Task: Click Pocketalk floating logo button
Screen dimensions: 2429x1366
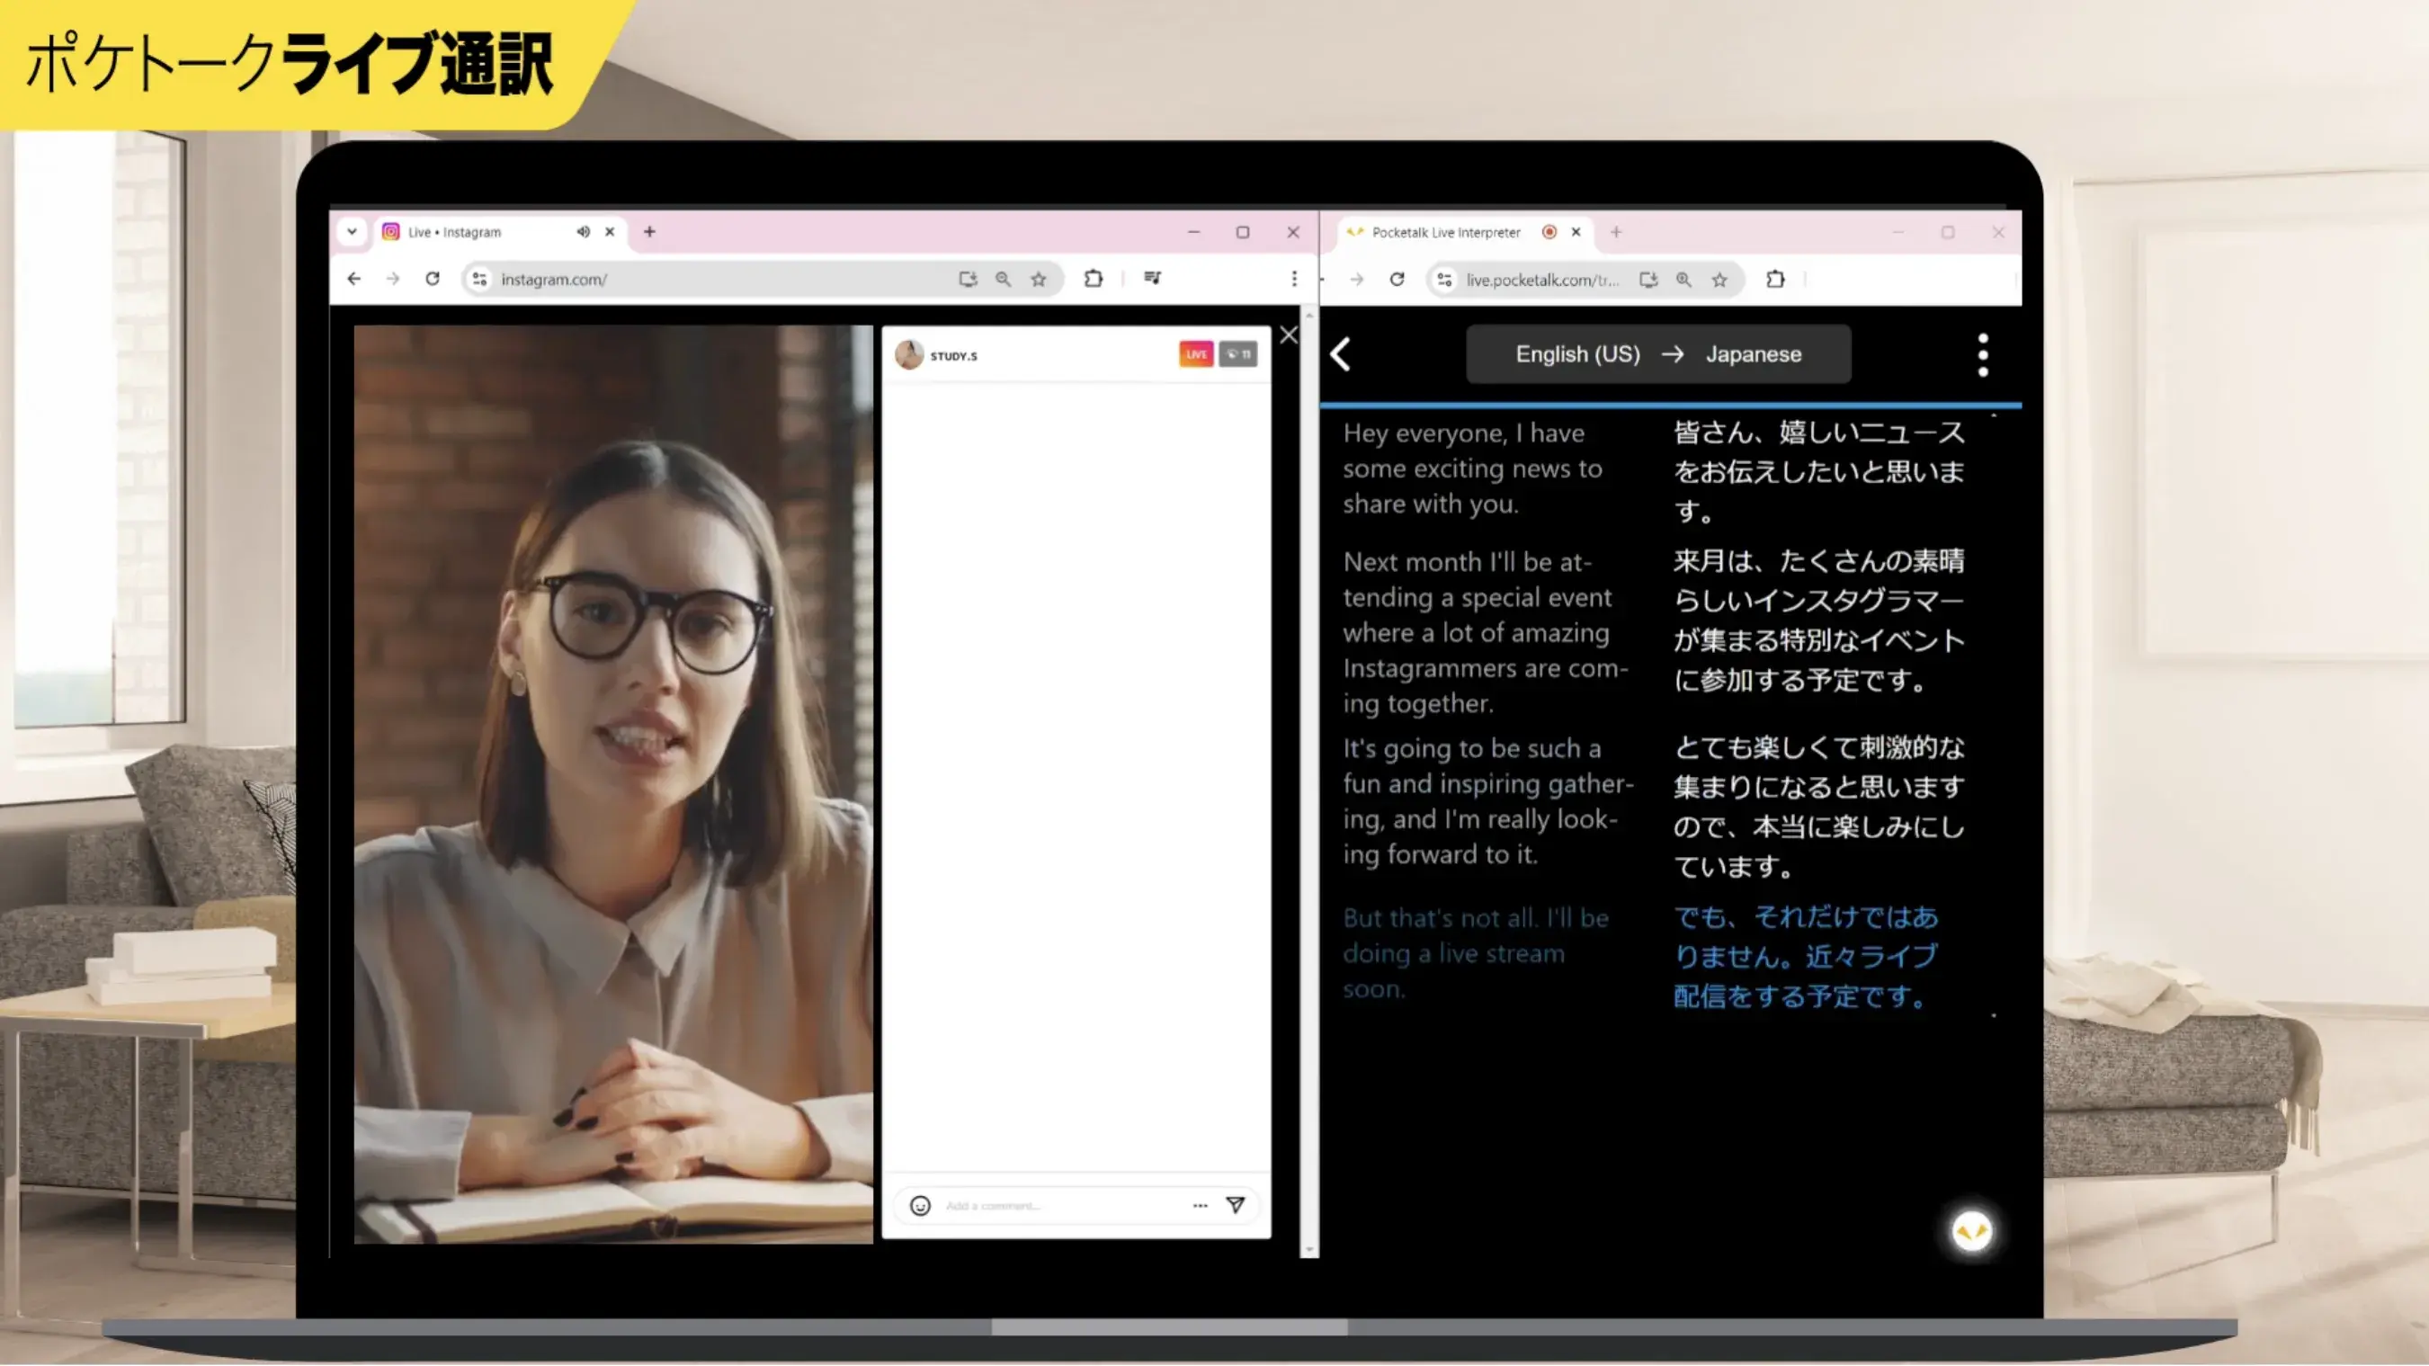Action: tap(1970, 1231)
